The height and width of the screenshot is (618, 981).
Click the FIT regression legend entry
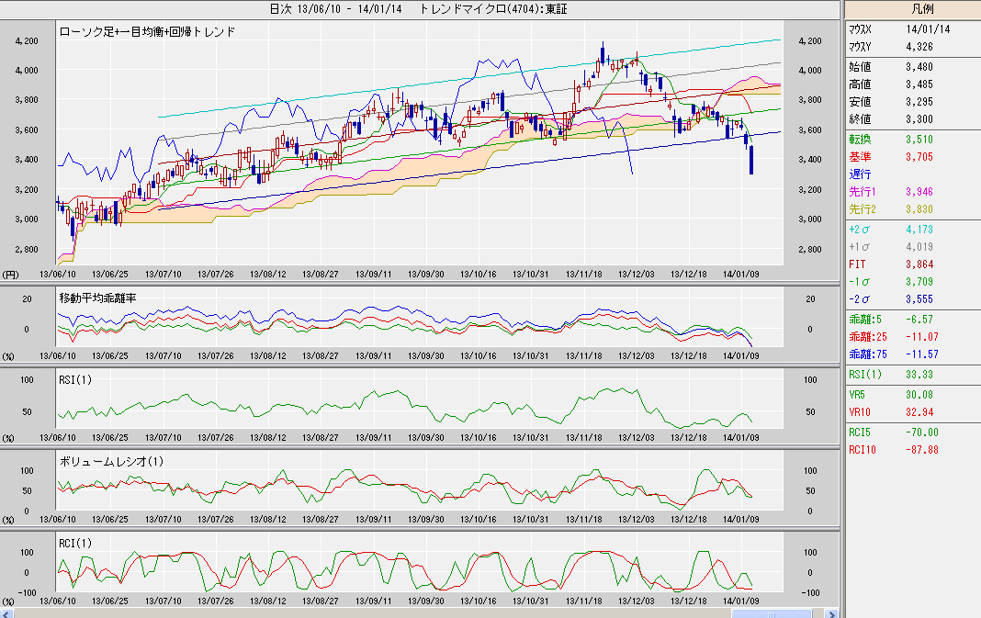point(859,264)
